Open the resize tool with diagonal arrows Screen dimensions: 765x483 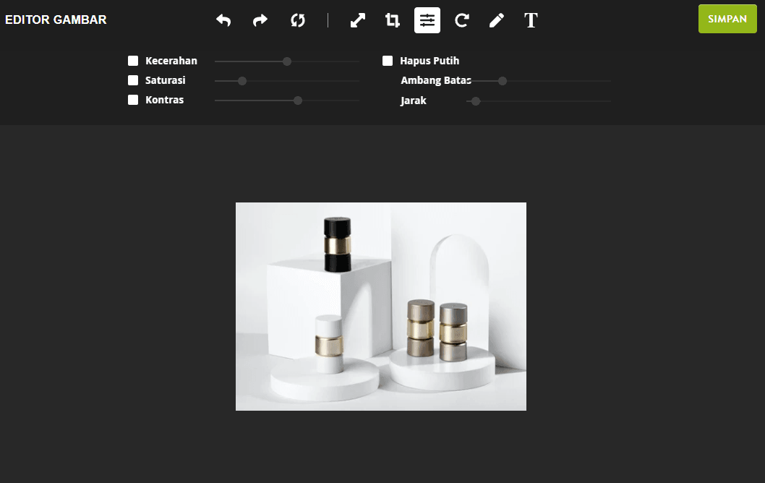[358, 20]
